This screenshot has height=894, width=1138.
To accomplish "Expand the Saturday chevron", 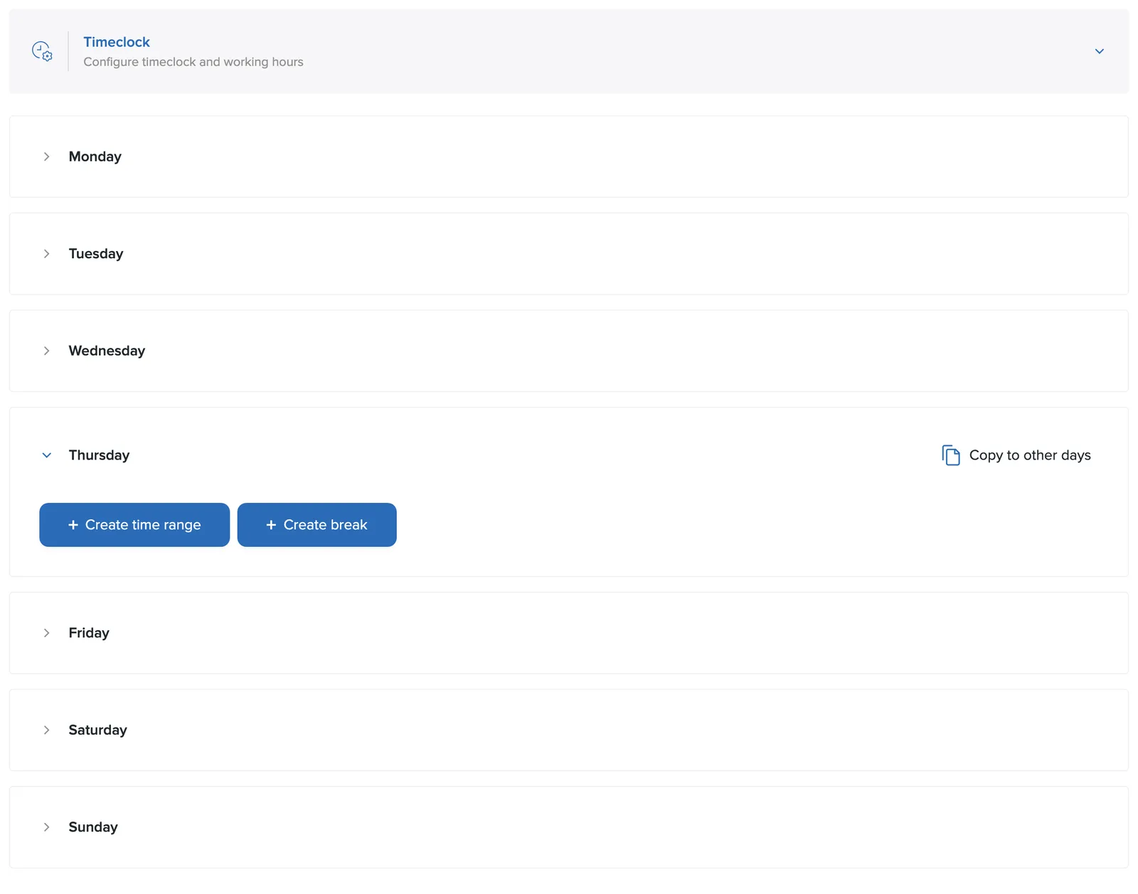I will [46, 730].
